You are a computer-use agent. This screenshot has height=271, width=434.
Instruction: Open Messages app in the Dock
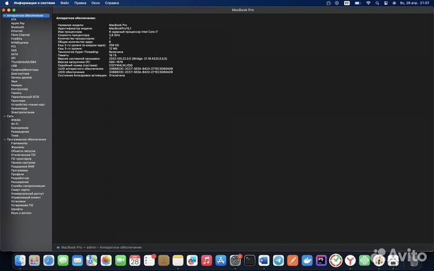point(63,260)
